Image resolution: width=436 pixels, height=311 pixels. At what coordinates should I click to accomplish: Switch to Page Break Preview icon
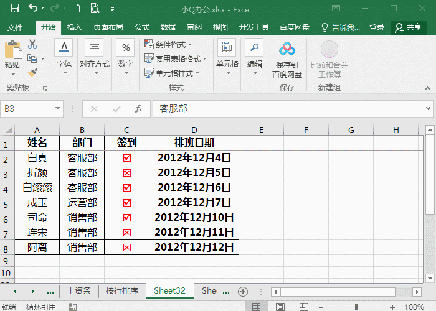[304, 307]
